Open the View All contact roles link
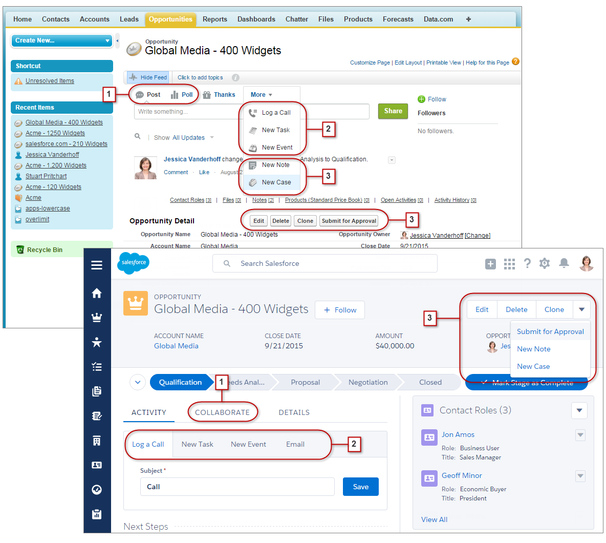This screenshot has width=606, height=543. pos(434,519)
